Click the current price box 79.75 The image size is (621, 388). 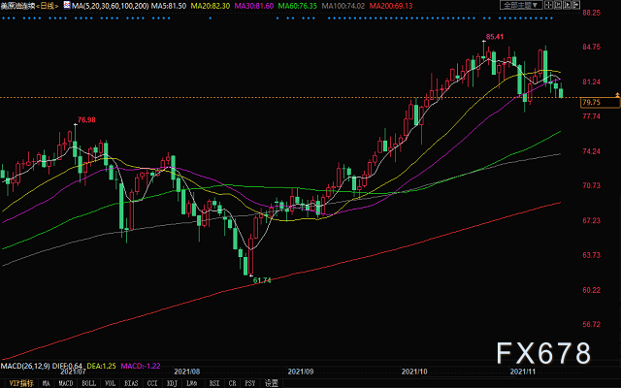(600, 103)
